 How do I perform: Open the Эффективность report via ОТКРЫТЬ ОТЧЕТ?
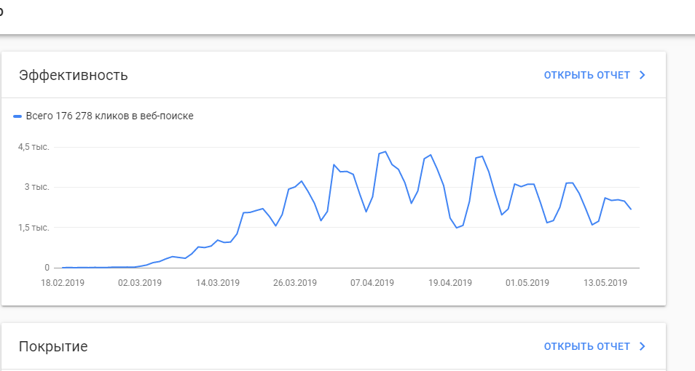point(586,75)
